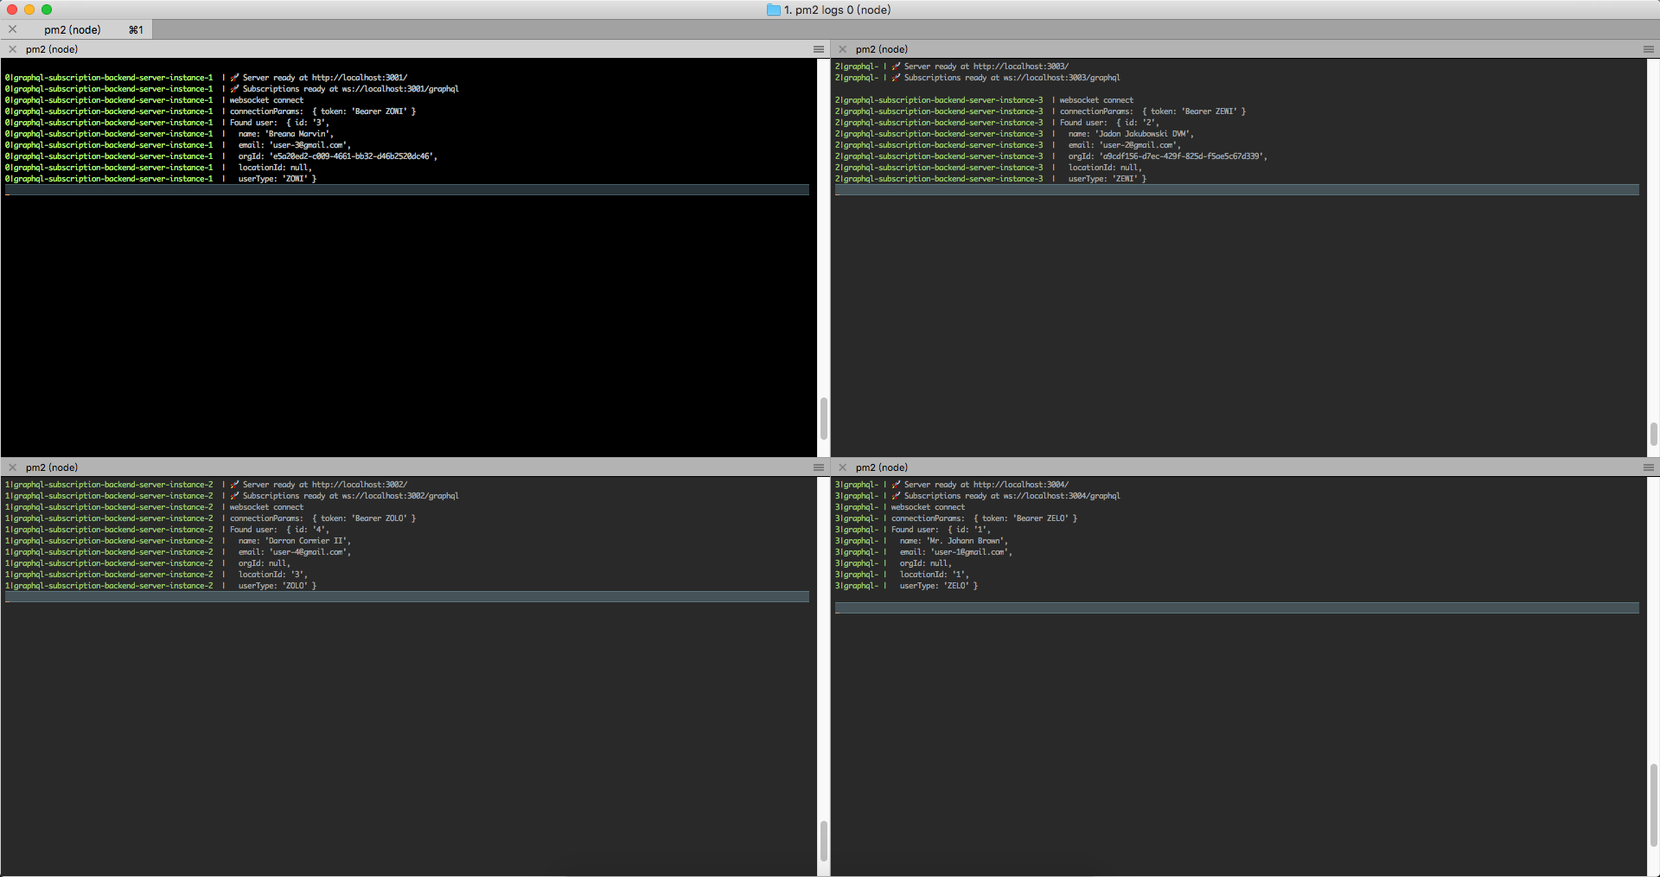Click the orgId 'a9cdf156-d7ec-429f-825d-f5ae5c67d339'

coord(1183,156)
